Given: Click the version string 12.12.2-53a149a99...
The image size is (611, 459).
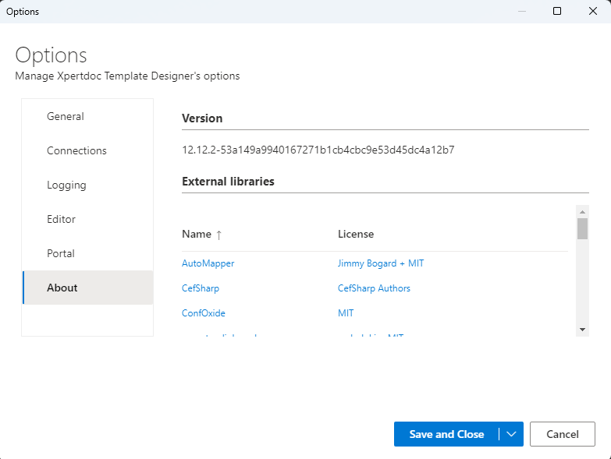Looking at the screenshot, I should [x=318, y=150].
